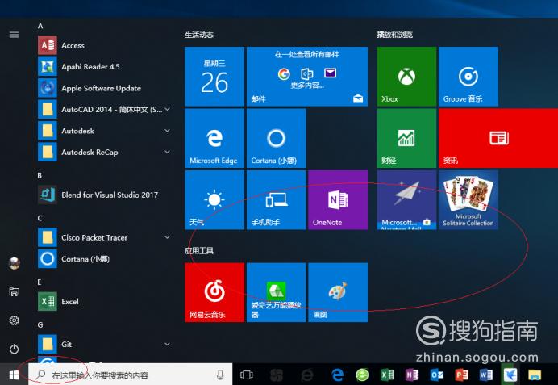
Task: Open the calendar tile showing 26
Action: tap(214, 77)
